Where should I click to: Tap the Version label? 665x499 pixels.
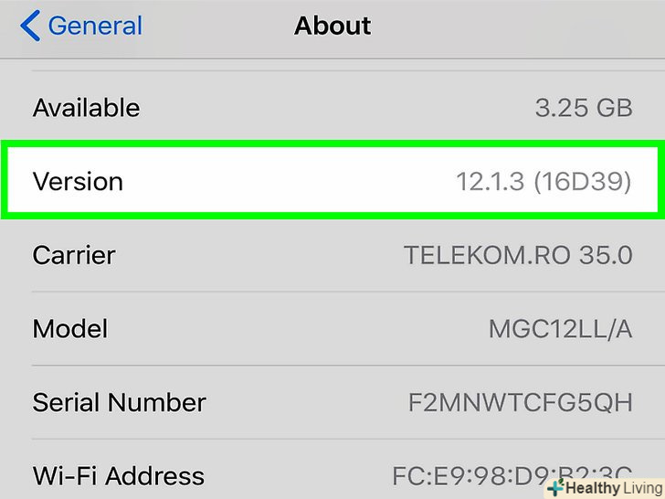point(78,181)
